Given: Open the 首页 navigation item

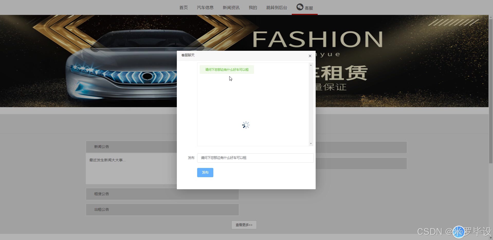Looking at the screenshot, I should pos(183,8).
